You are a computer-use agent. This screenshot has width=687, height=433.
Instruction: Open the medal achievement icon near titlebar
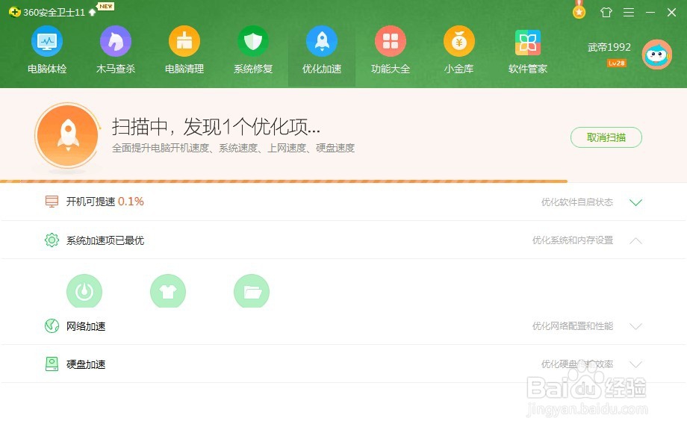point(579,11)
